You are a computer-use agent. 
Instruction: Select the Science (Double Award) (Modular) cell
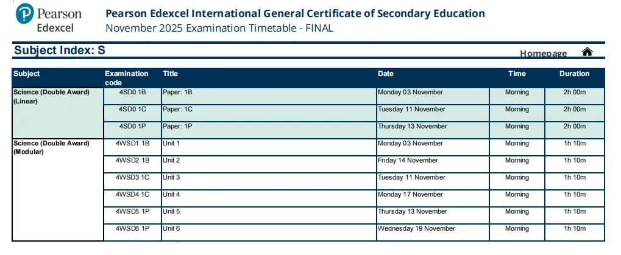[51, 148]
